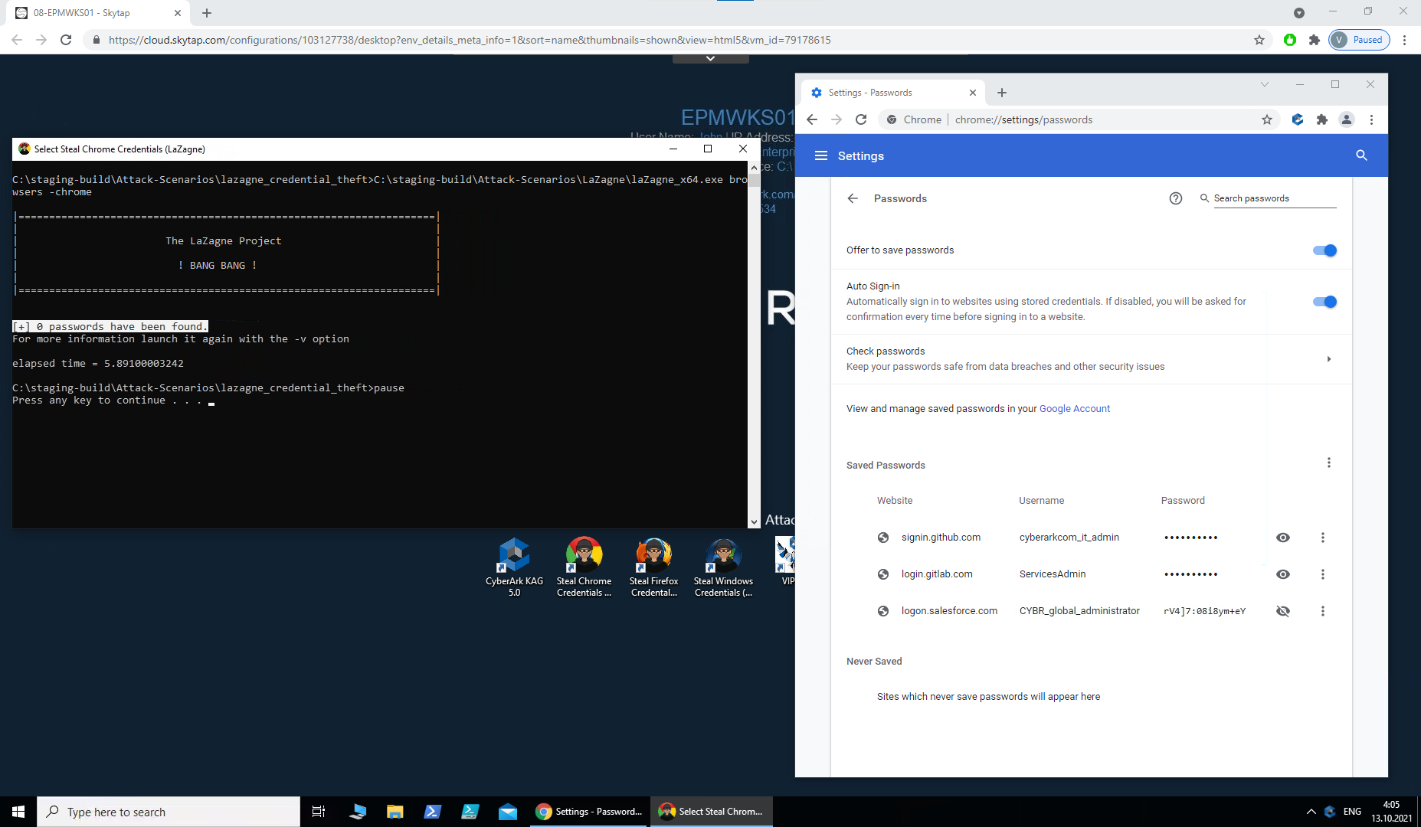Launch PowerShell from the taskbar

432,812
